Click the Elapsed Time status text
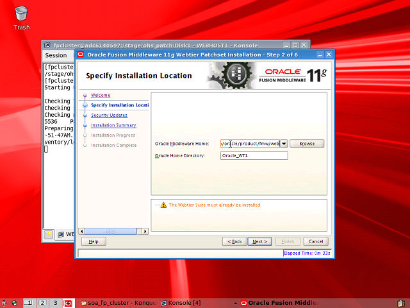Viewport: 410px width, 308px height. pyautogui.click(x=307, y=253)
